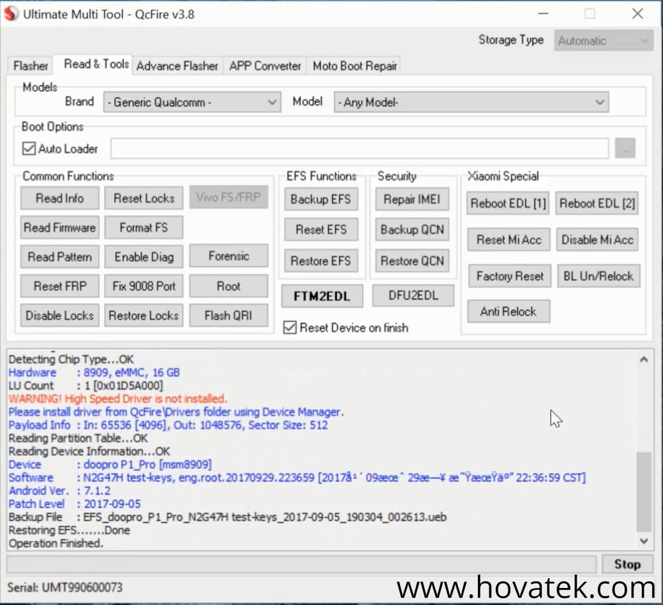
Task: Click the 'Android Ver. : 7.1.2' line
Action: (60, 491)
